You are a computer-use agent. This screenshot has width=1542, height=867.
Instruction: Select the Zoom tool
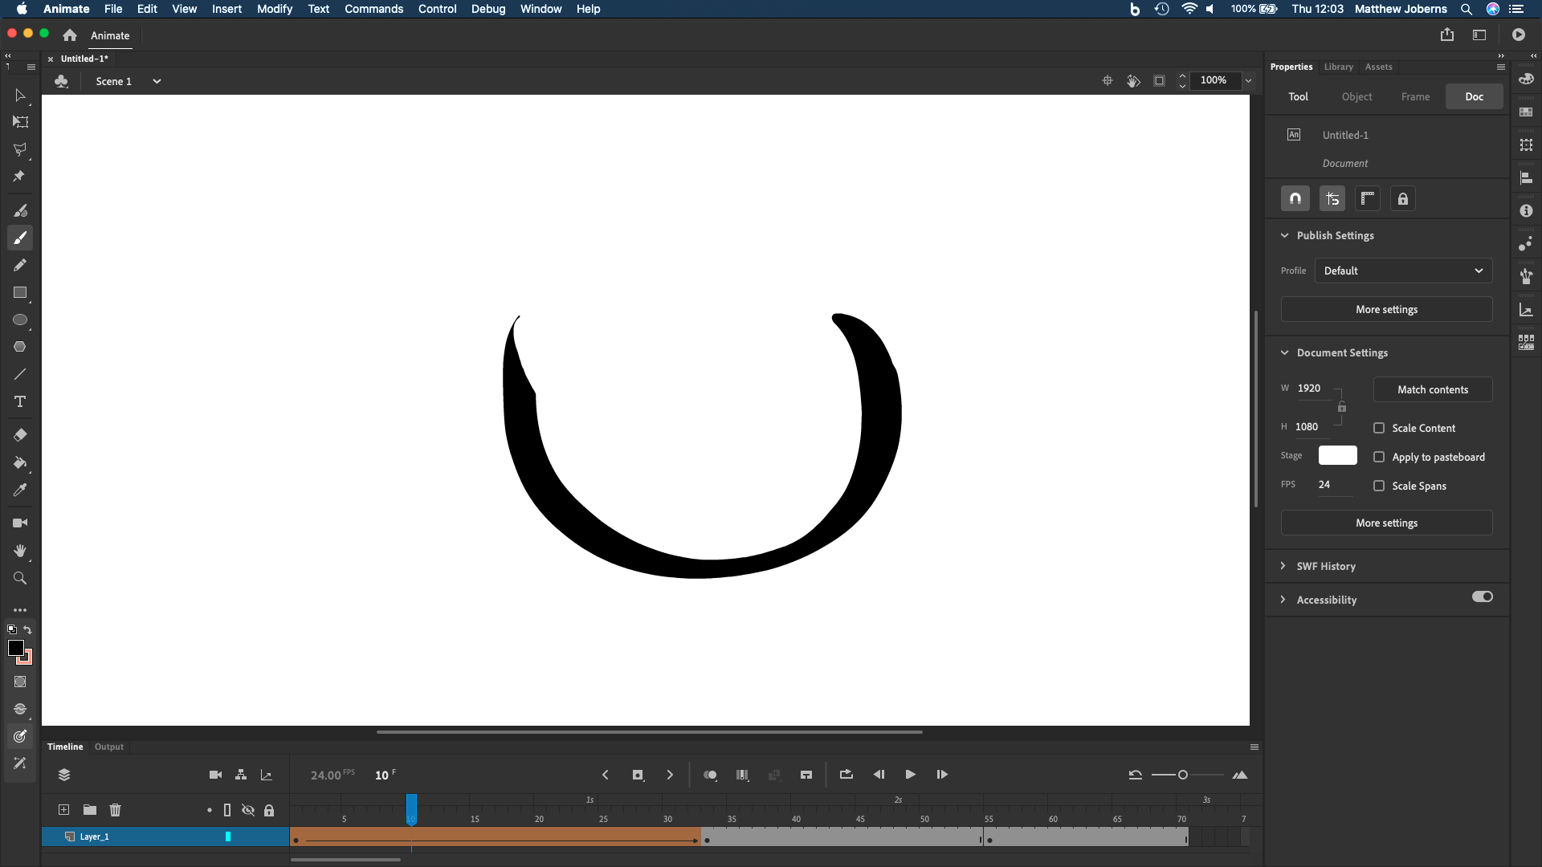coord(20,578)
